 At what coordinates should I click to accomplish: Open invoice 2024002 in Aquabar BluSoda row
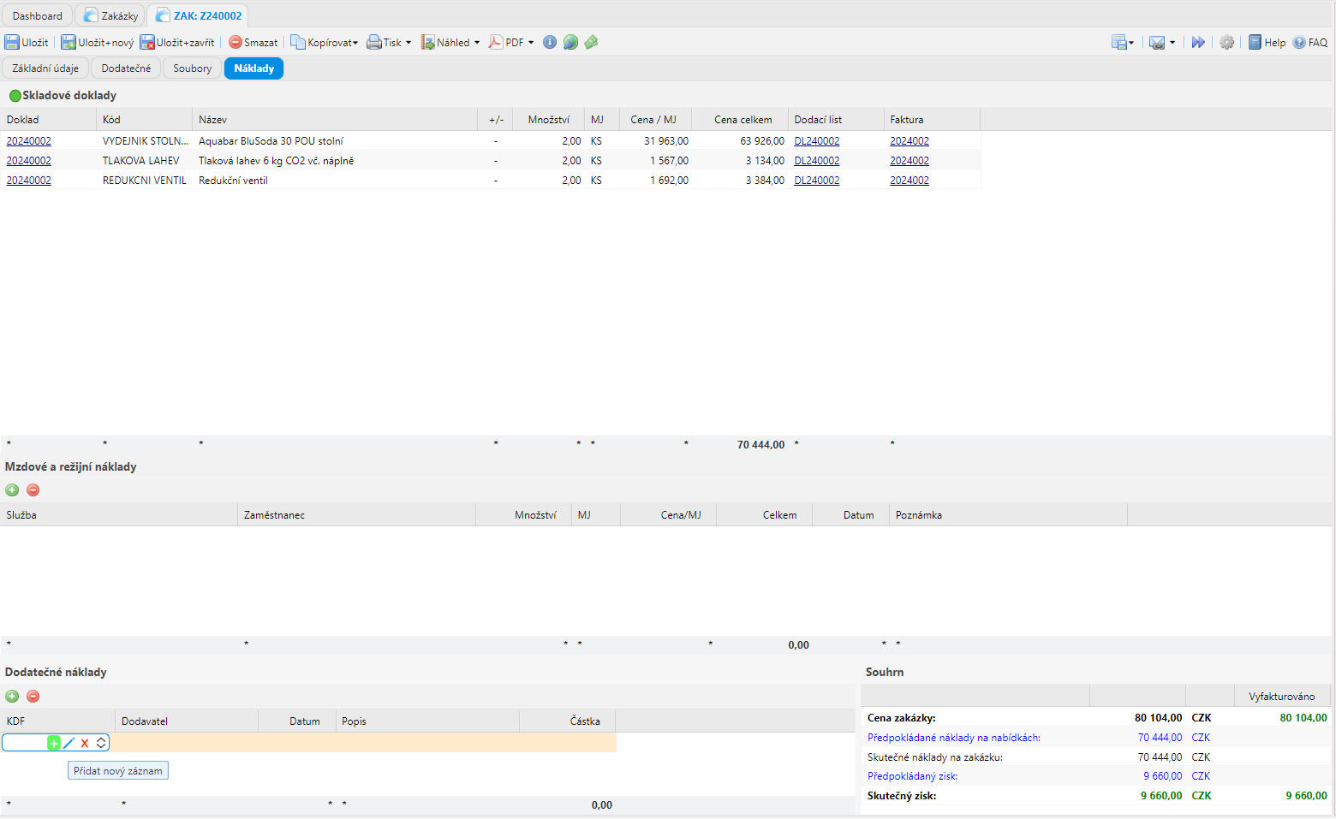point(909,141)
